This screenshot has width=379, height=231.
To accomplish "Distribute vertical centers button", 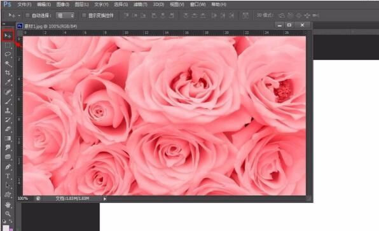I will tap(195, 15).
